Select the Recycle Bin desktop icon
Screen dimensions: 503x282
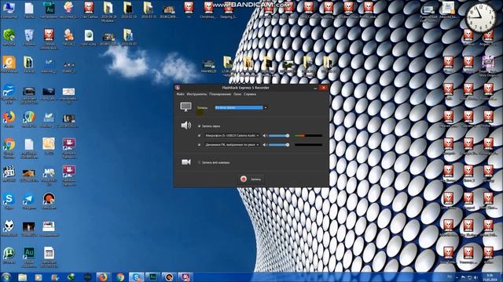pos(29,38)
